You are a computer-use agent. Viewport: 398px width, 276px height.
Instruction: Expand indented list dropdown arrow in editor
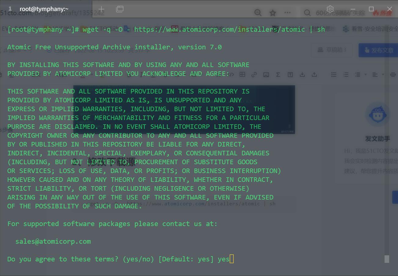click(x=365, y=74)
